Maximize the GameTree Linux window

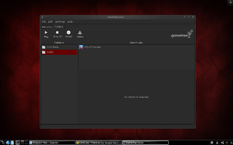(x=189, y=17)
